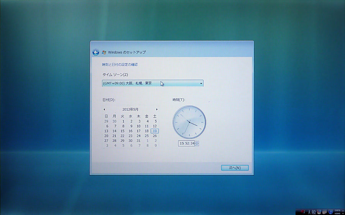The width and height of the screenshot is (345, 215).
Task: Select the hour value 15 in time field
Action: point(182,143)
